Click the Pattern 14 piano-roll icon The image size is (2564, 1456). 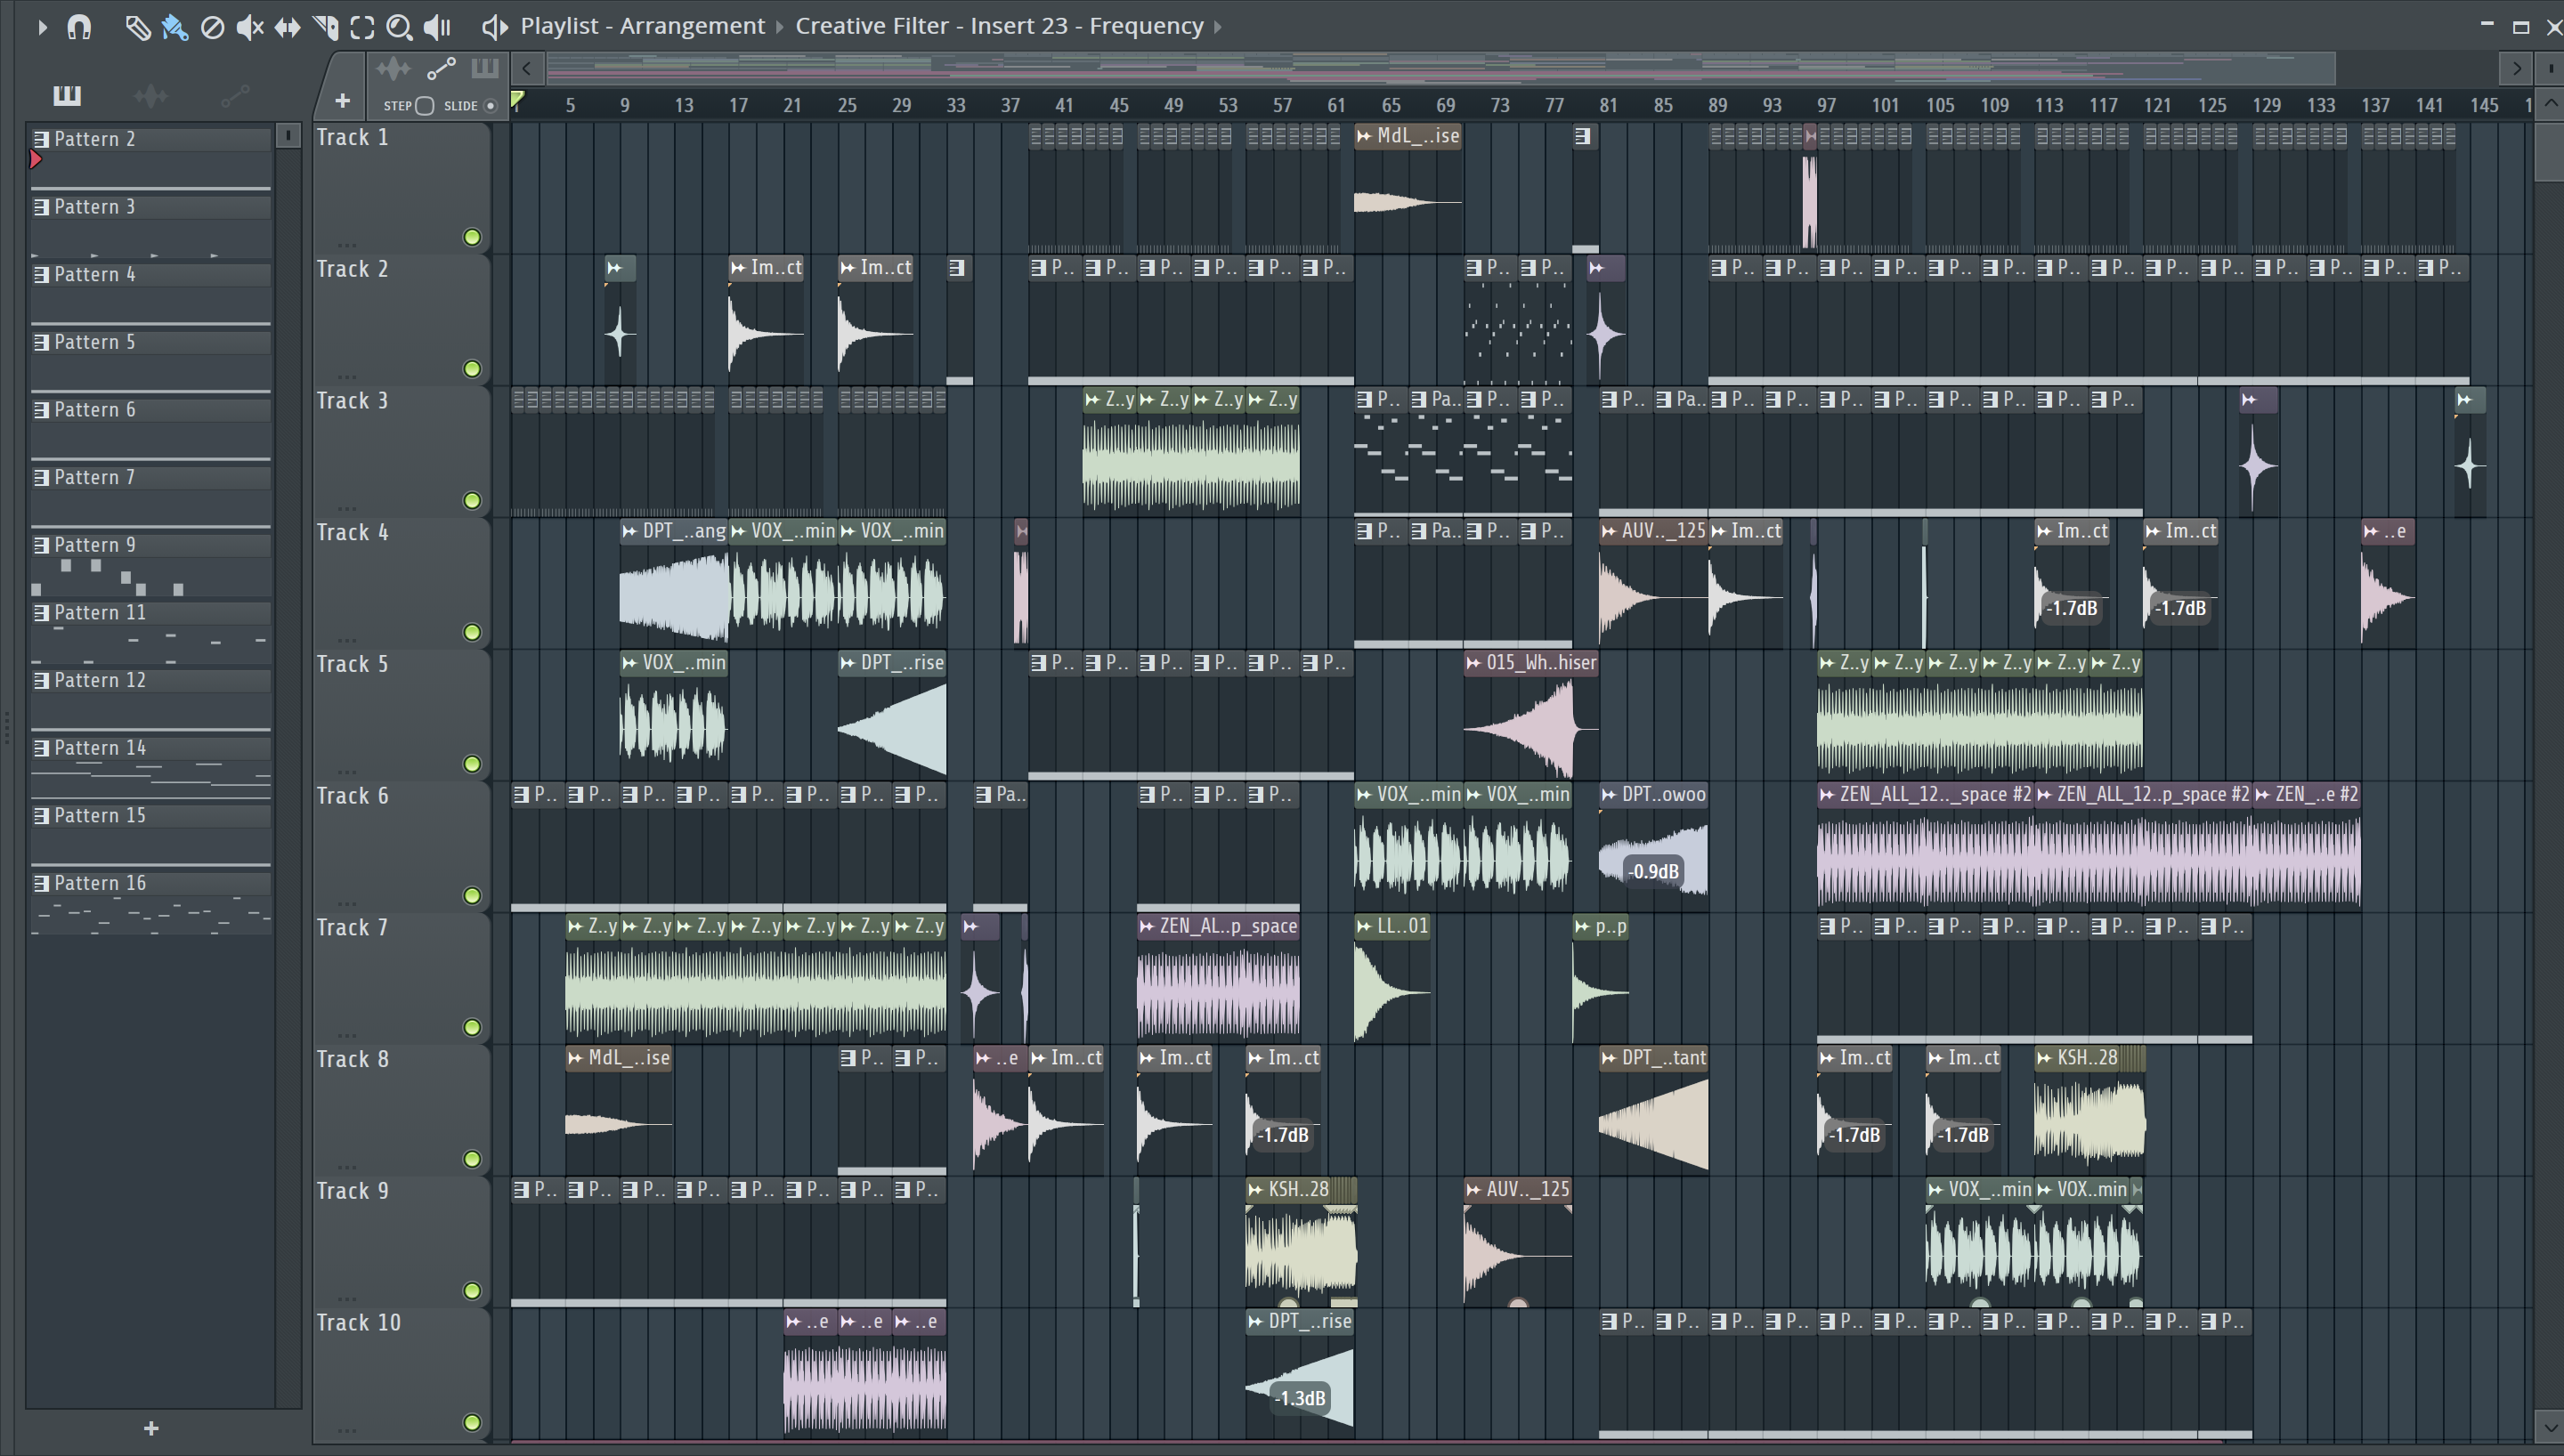[41, 748]
